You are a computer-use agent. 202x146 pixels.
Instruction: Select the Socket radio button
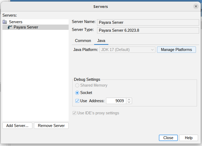[77, 93]
